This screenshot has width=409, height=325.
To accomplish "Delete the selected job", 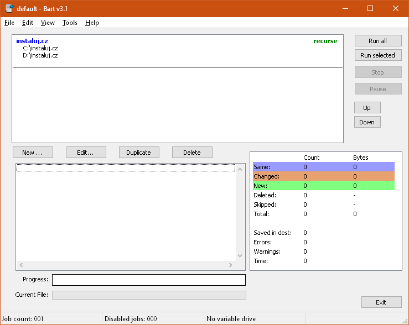I will (x=192, y=153).
